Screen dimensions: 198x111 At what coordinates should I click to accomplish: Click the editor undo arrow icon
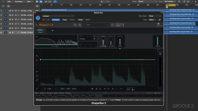(113, 89)
